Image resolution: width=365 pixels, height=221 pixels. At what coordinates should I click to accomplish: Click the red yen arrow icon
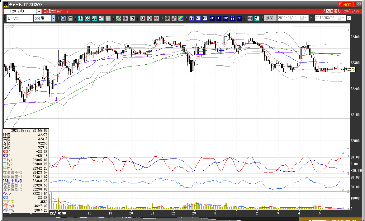coord(101,18)
